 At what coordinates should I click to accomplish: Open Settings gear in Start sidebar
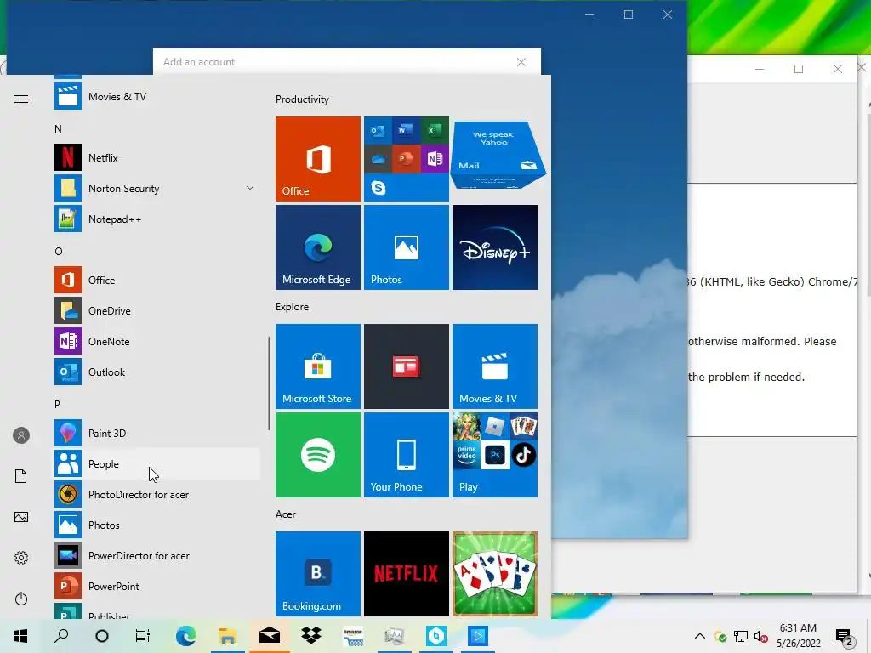21,558
